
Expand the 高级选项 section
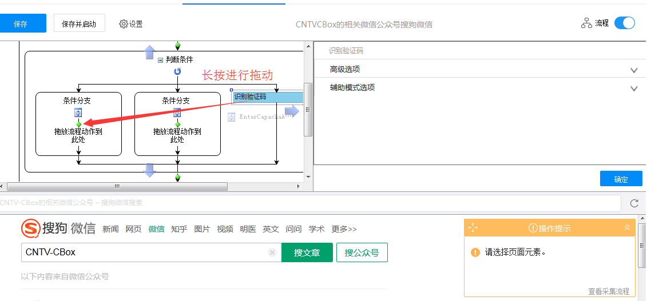[479, 69]
